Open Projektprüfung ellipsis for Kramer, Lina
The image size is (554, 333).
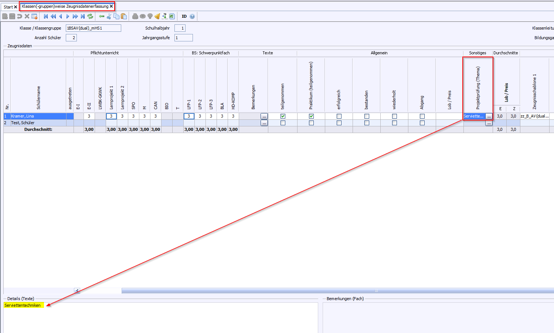pos(489,116)
